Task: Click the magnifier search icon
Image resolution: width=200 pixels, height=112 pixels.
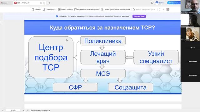Action: click(x=134, y=10)
